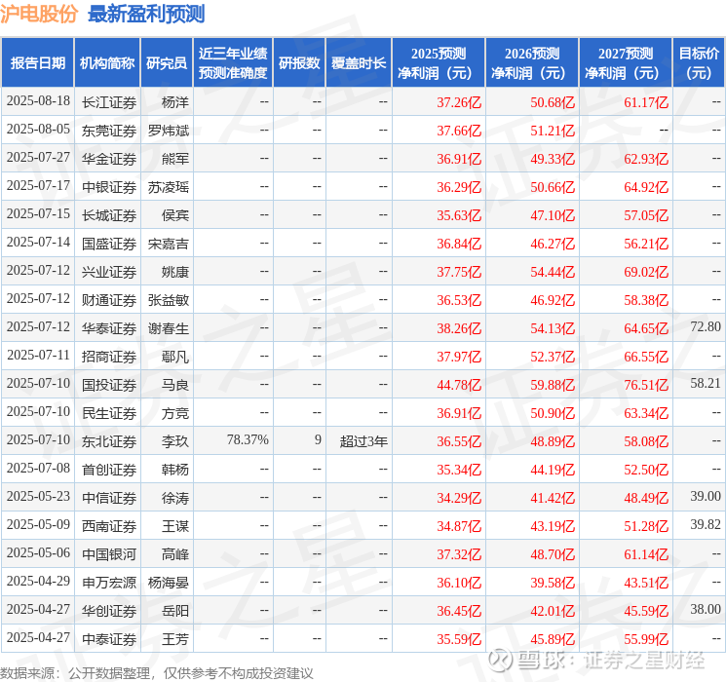Click the 中国银河 institution cell
The width and height of the screenshot is (726, 682).
(109, 554)
